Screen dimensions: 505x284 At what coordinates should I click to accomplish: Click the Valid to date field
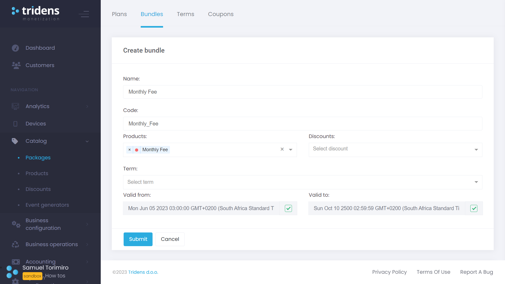pos(387,208)
